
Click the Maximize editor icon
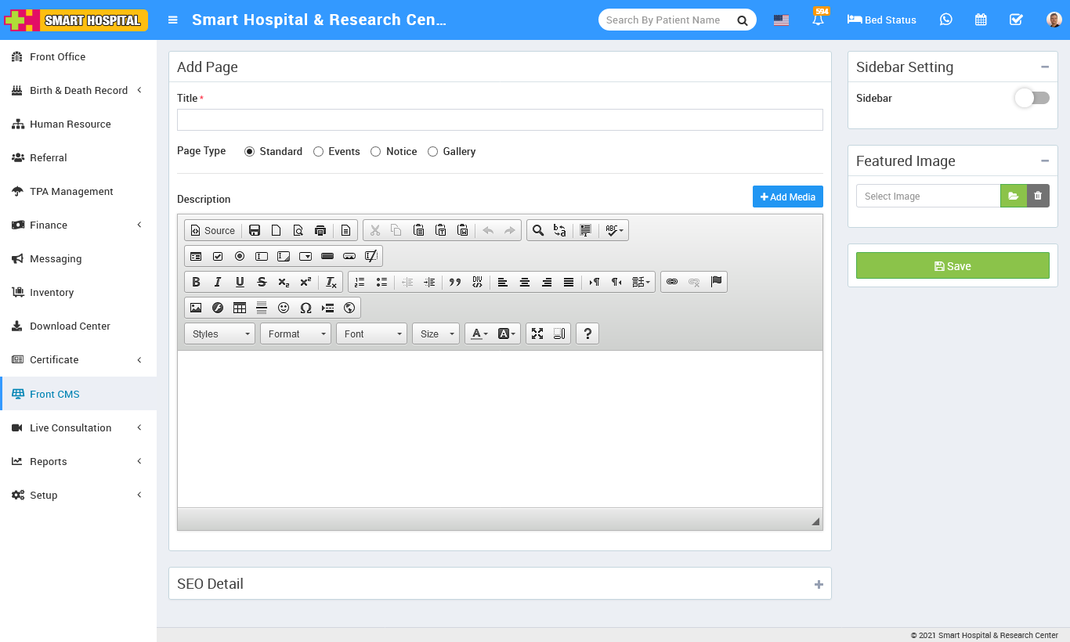(537, 333)
